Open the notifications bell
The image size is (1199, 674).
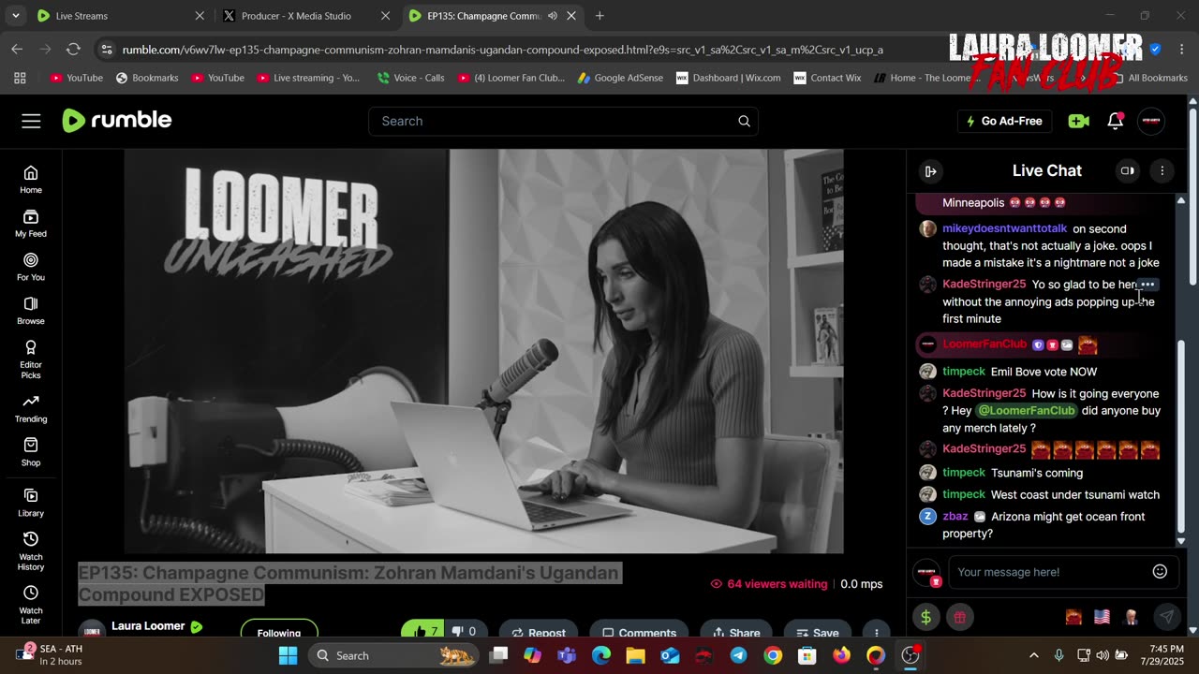1115,121
